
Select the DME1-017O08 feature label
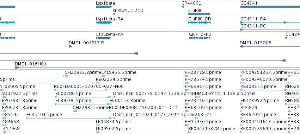point(256,43)
